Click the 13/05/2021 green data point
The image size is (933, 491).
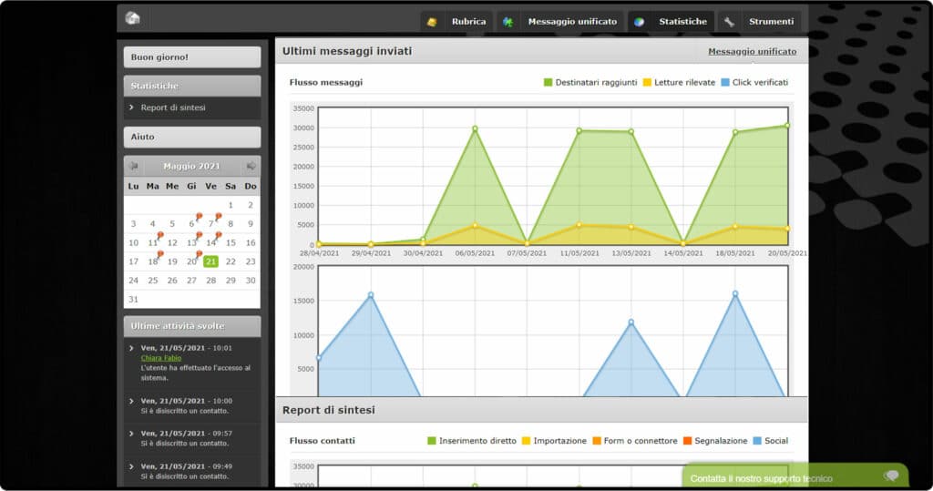[631, 132]
